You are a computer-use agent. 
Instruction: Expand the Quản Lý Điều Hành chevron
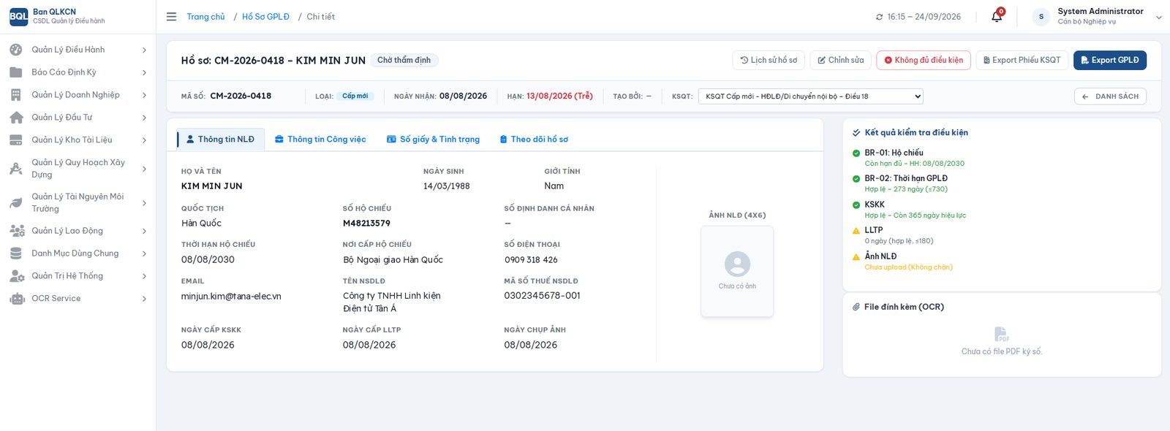coord(144,50)
